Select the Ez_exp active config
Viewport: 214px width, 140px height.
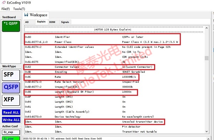click(x=11, y=132)
